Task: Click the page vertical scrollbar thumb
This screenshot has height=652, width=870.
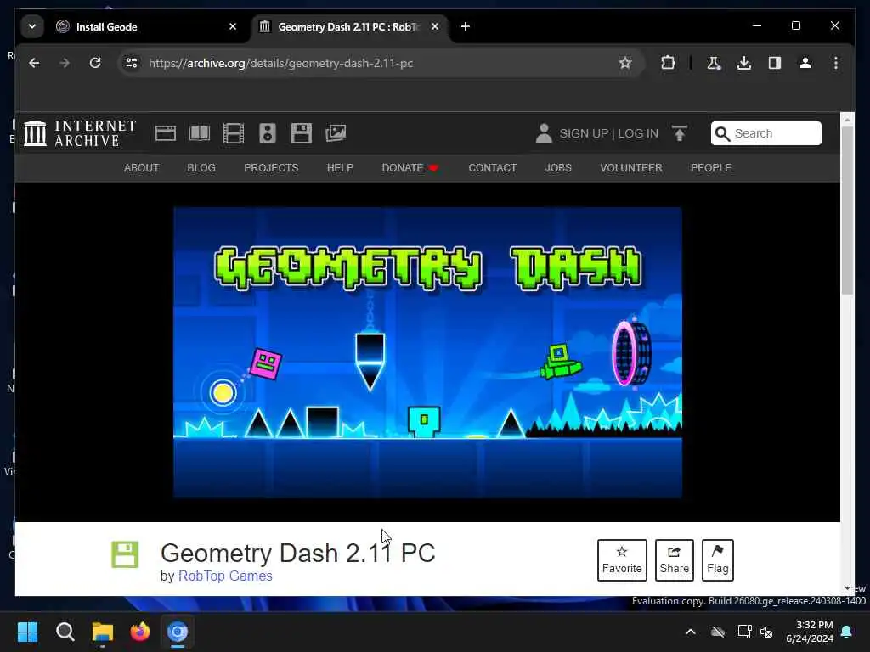Action: click(x=847, y=211)
